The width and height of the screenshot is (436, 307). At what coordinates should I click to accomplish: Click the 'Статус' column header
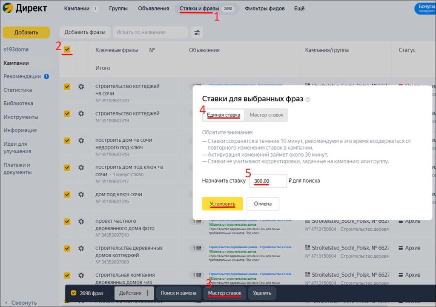(407, 50)
